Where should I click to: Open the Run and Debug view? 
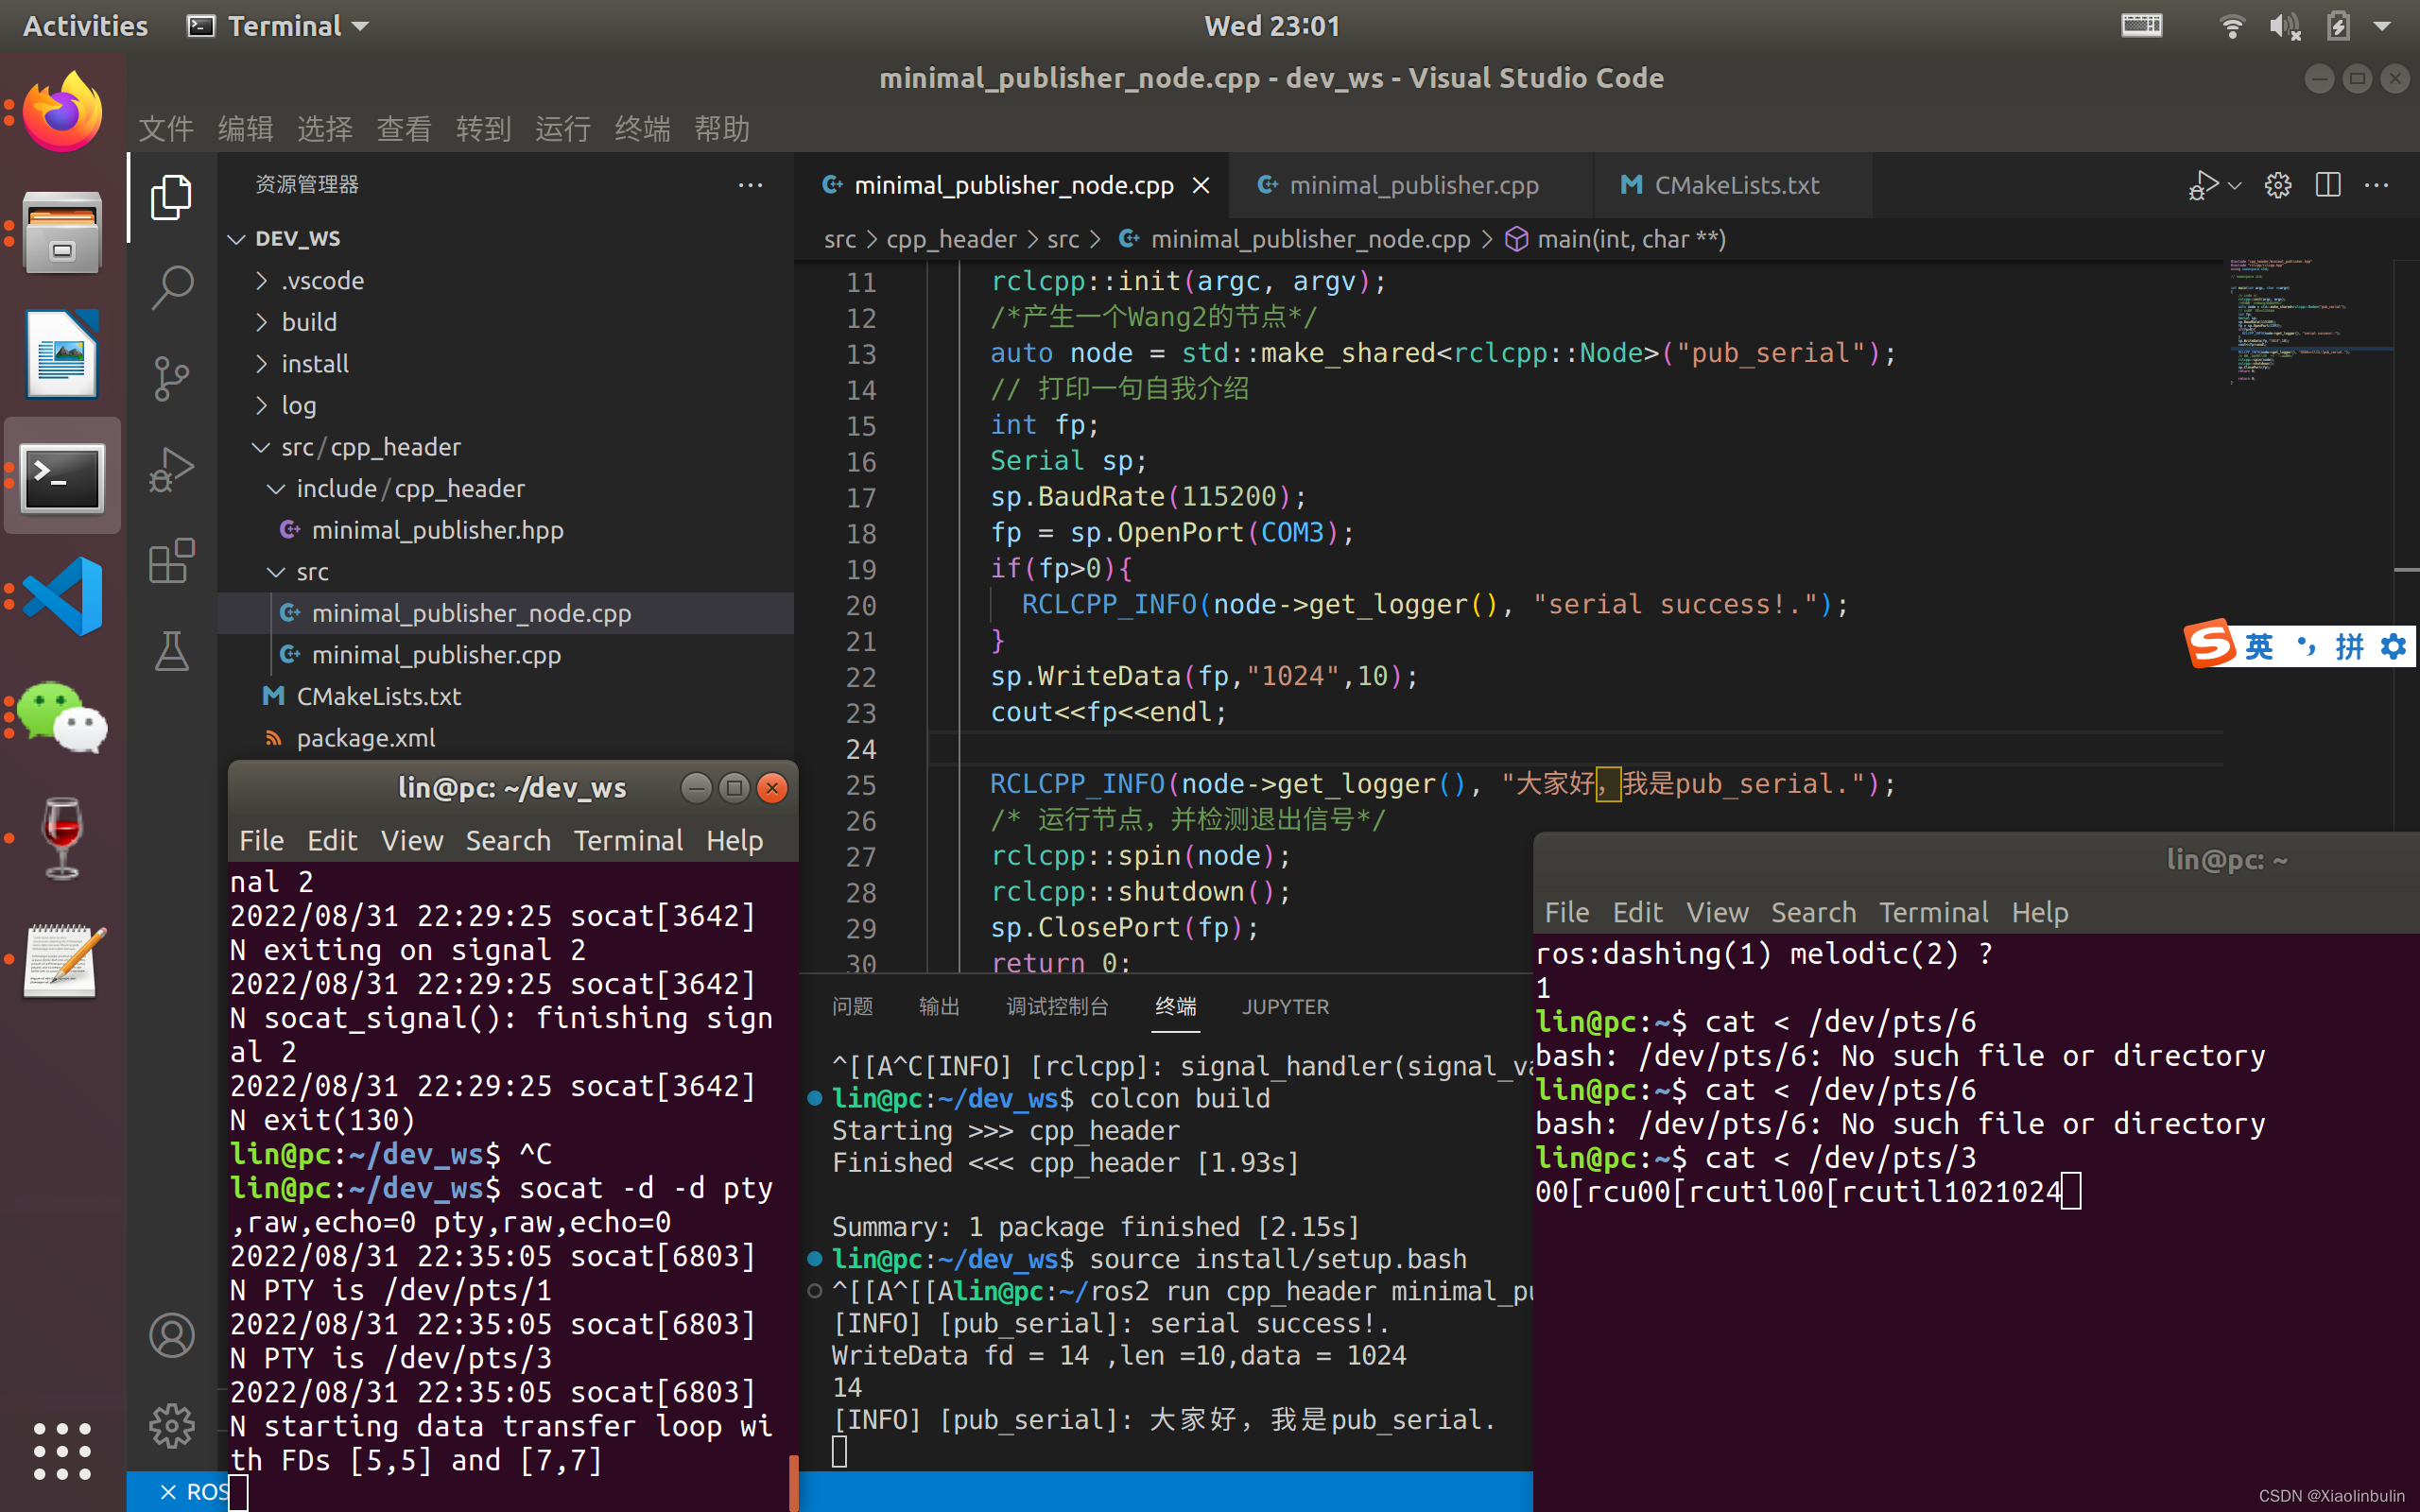[171, 470]
